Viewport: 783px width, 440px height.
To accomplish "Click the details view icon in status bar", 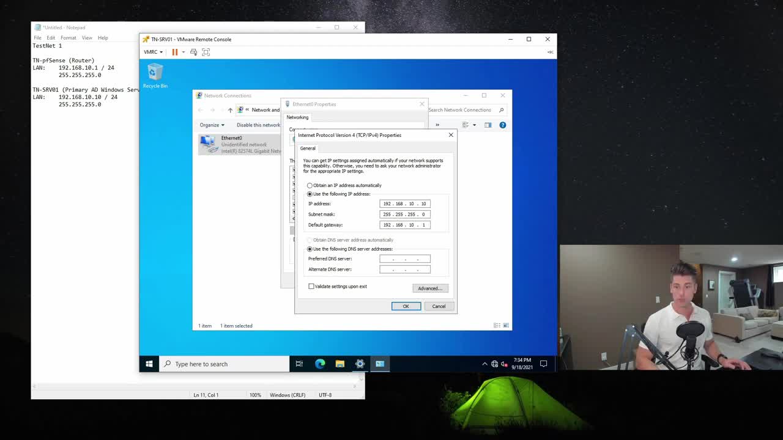I will (x=497, y=326).
